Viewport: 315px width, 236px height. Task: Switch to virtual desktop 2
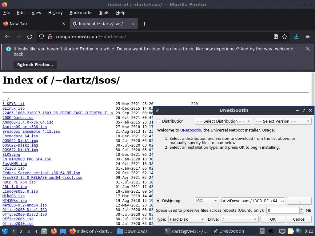coord(21,231)
